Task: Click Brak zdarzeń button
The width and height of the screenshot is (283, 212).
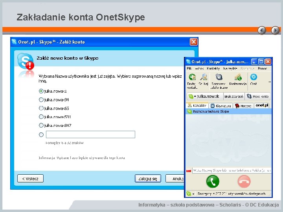Action: coord(234,97)
